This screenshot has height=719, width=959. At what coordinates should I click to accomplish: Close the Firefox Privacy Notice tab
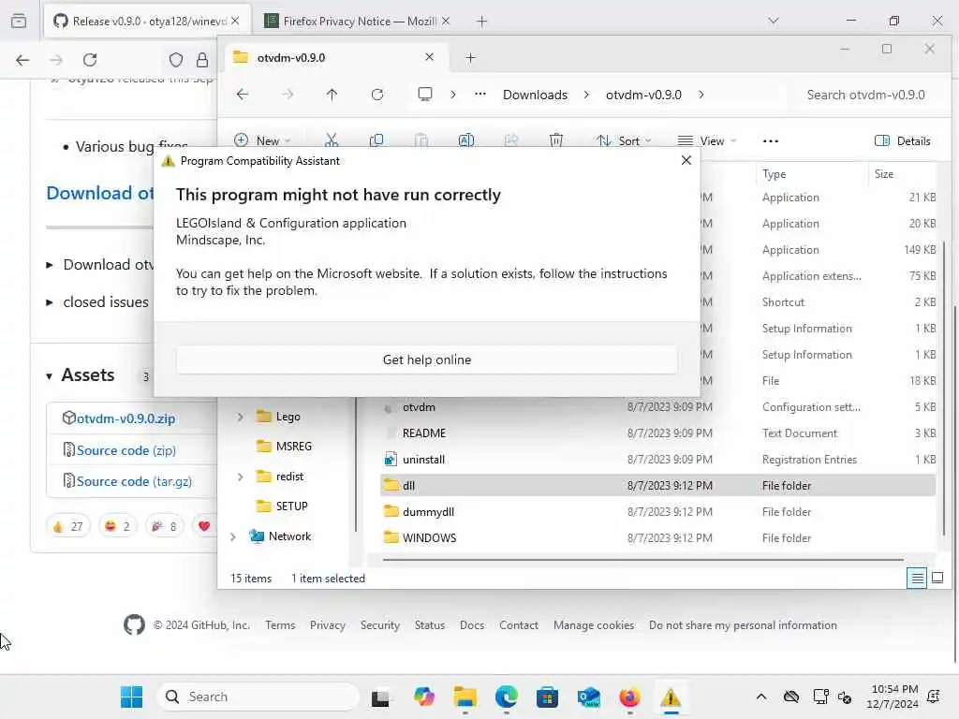point(445,21)
